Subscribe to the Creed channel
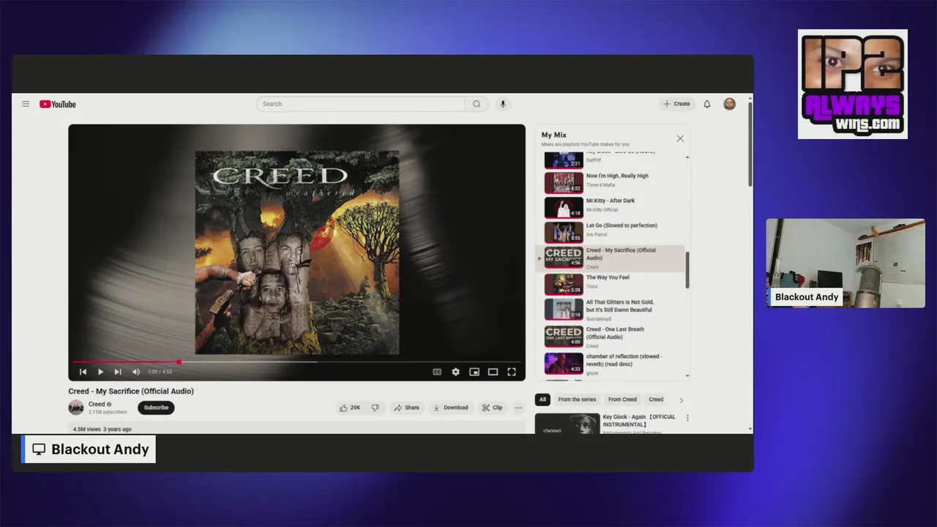This screenshot has width=937, height=527. click(156, 408)
